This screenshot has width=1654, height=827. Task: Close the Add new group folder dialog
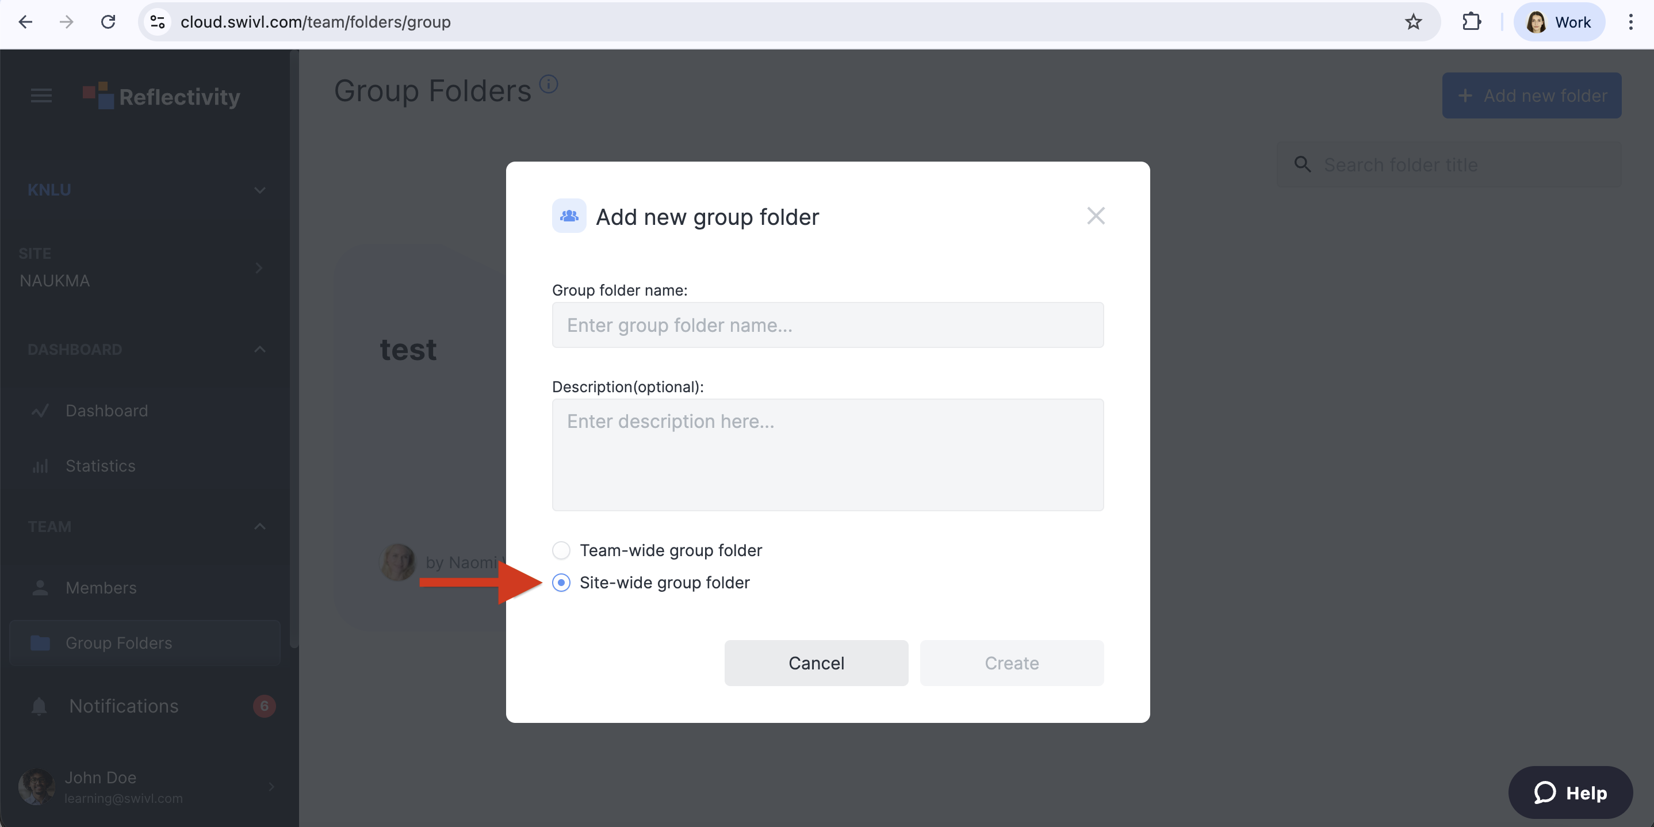point(1096,216)
